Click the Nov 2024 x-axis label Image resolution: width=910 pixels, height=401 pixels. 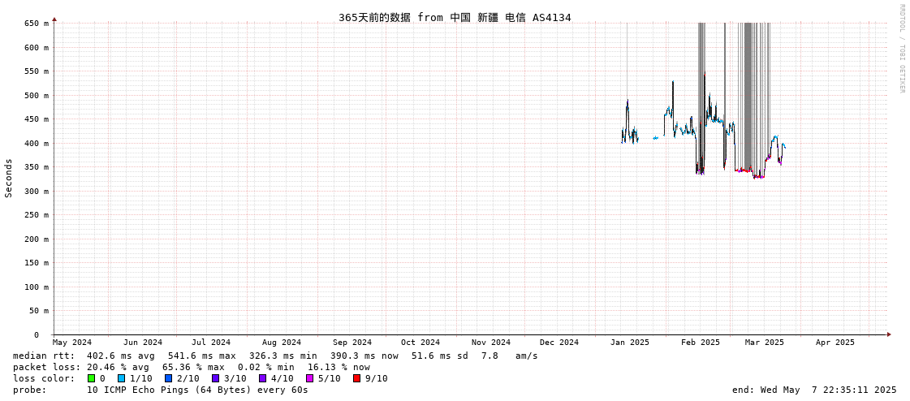coord(491,343)
